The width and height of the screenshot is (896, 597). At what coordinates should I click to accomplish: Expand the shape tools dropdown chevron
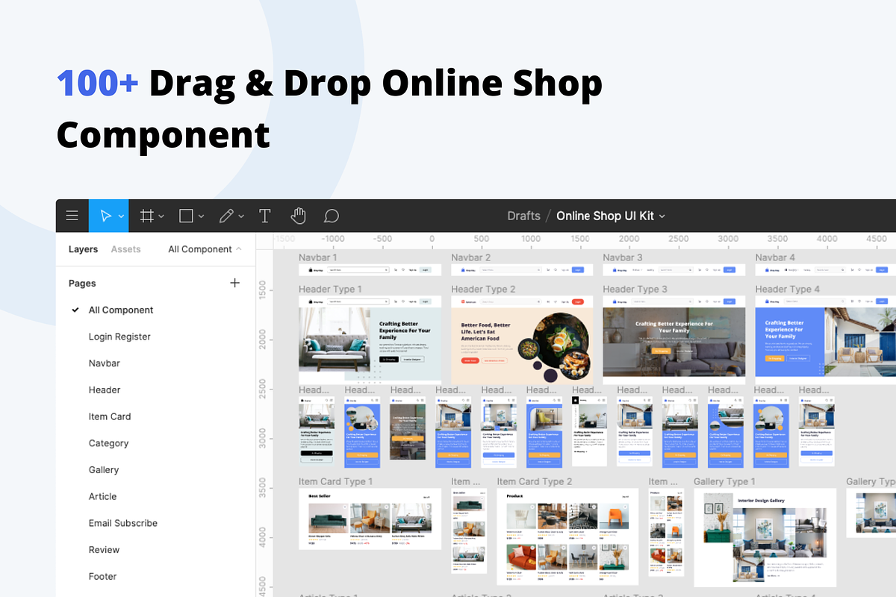click(201, 216)
